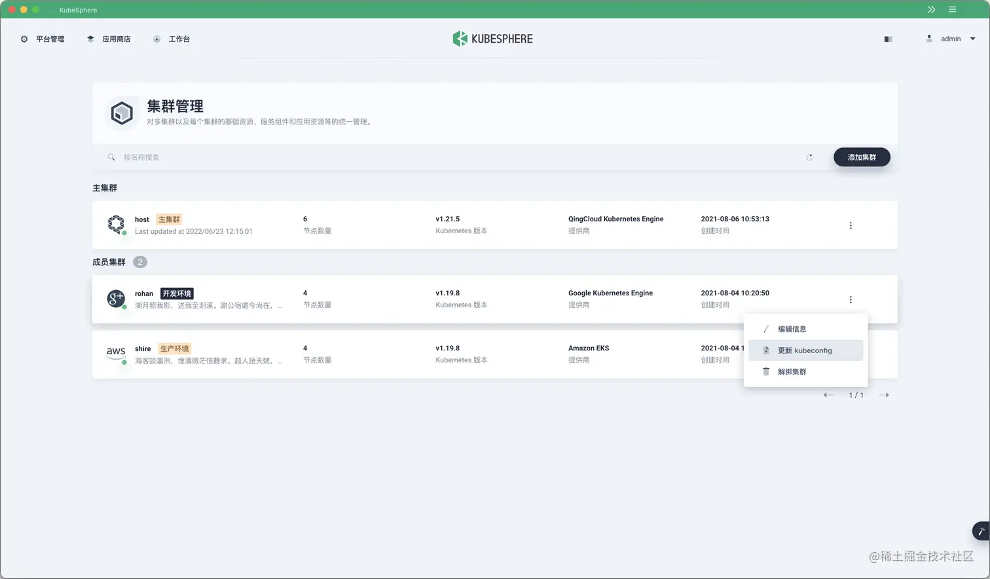This screenshot has height=579, width=990.
Task: Click the trash icon next to 解绑集群
Action: click(x=766, y=371)
